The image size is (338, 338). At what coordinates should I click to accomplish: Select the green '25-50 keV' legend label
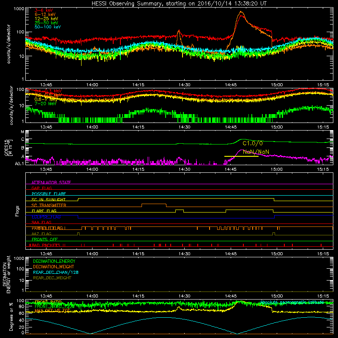pyautogui.click(x=46, y=23)
